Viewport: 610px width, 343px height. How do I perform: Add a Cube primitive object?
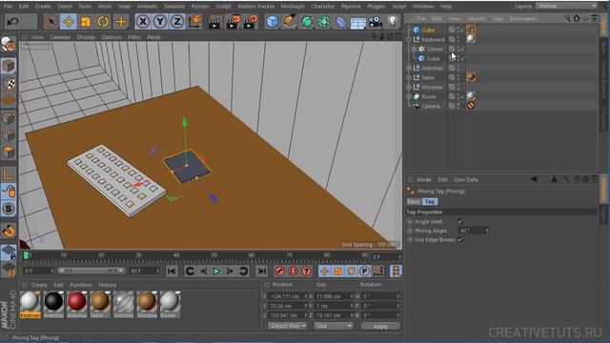[273, 22]
